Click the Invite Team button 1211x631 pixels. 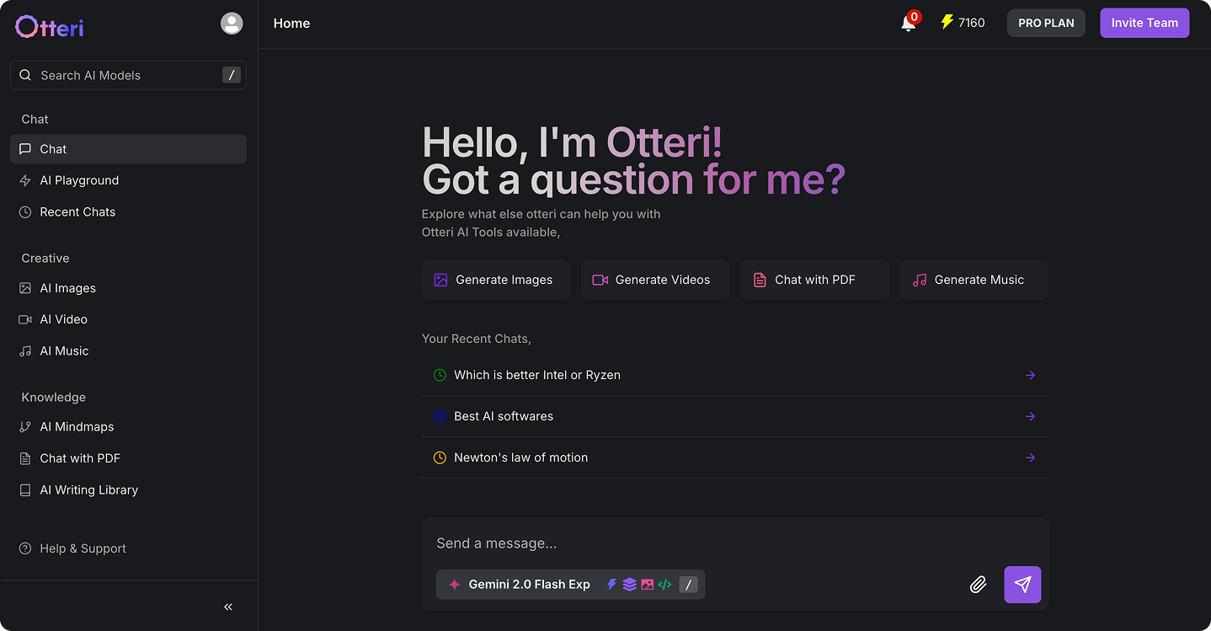coord(1144,23)
